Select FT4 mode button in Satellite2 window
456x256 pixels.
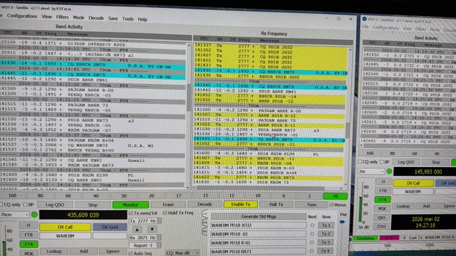[x=382, y=199]
